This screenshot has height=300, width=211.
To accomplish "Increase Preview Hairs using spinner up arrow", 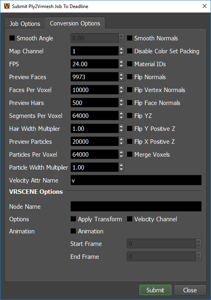I will (x=121, y=101).
